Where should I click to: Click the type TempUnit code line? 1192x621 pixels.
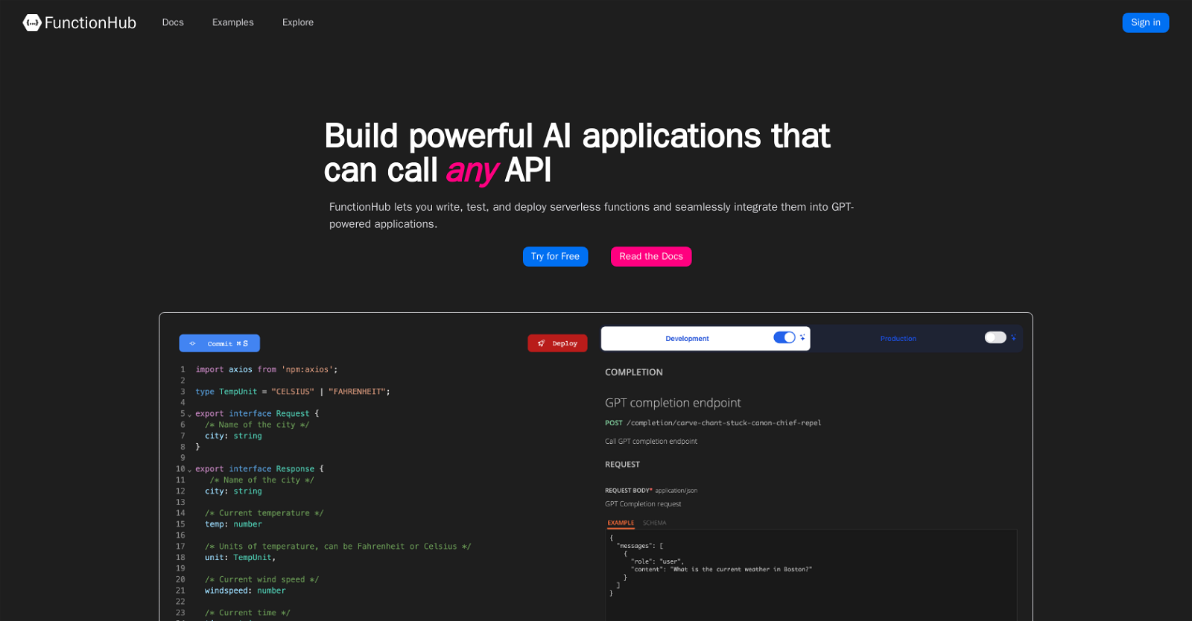(293, 392)
